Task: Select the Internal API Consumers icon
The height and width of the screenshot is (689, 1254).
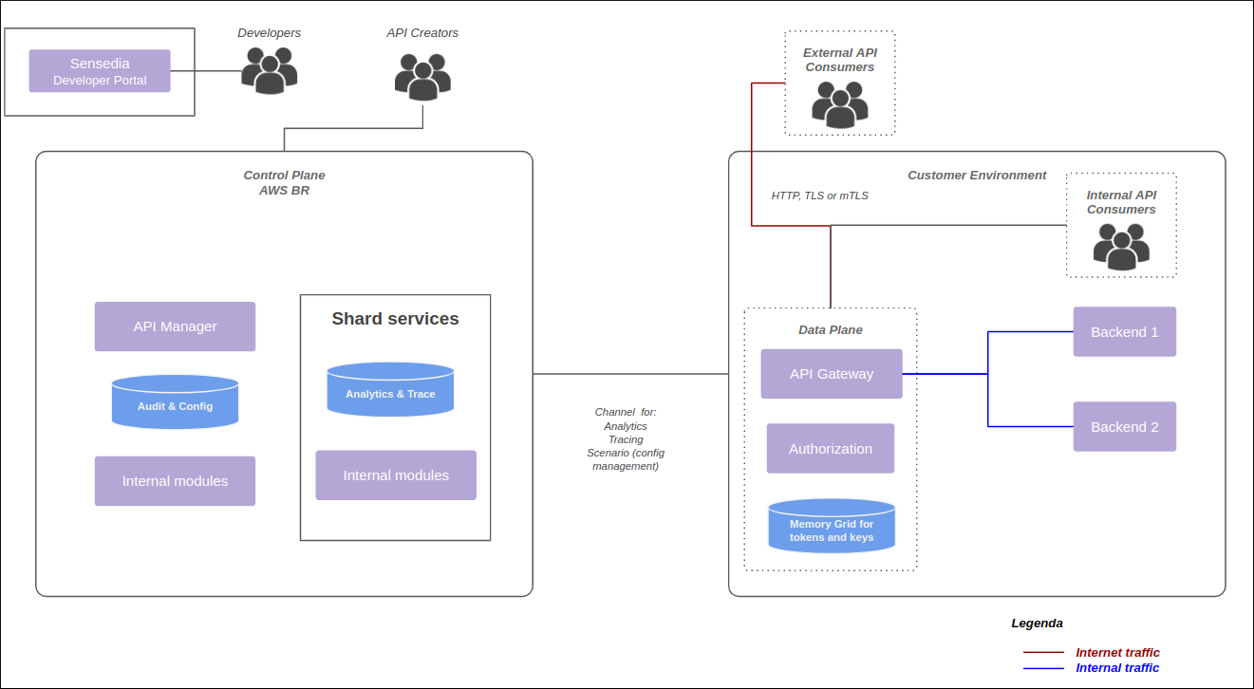Action: click(1121, 248)
